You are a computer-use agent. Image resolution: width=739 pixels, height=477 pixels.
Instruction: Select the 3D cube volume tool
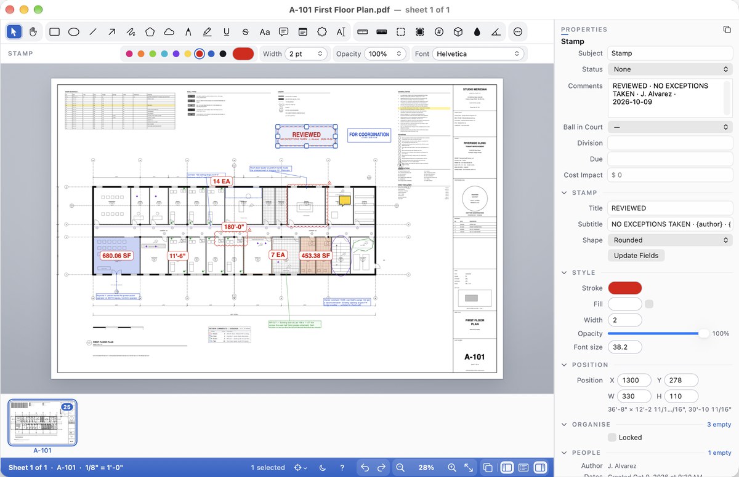click(458, 32)
